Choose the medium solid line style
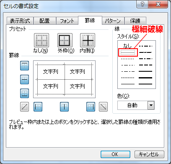 [145, 71]
